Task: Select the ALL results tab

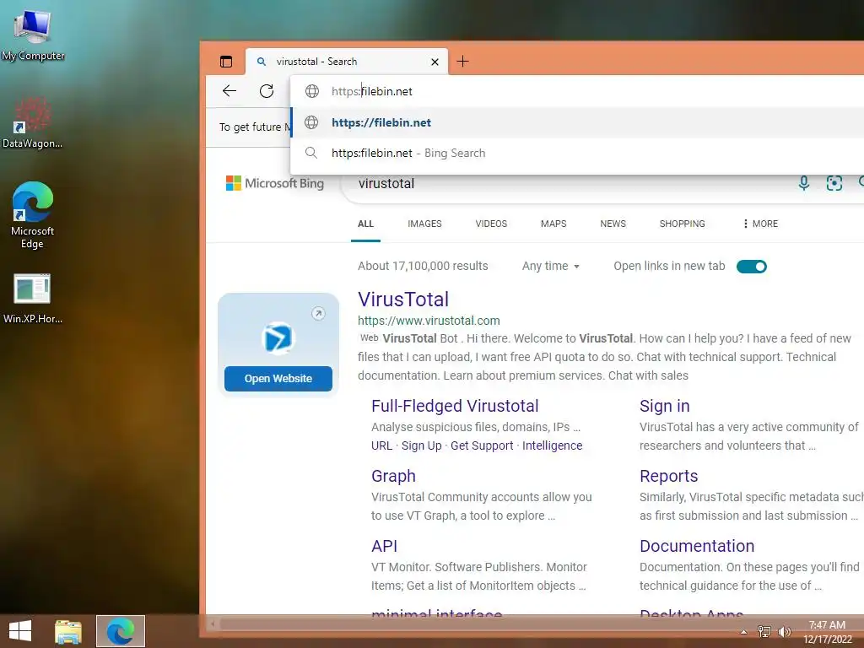Action: (x=365, y=224)
